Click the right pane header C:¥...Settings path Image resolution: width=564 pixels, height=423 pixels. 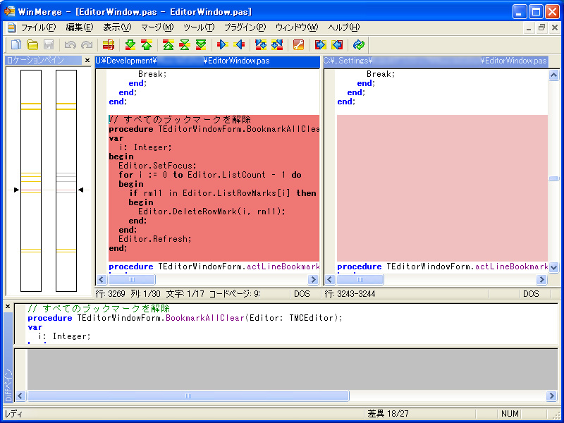[436, 61]
